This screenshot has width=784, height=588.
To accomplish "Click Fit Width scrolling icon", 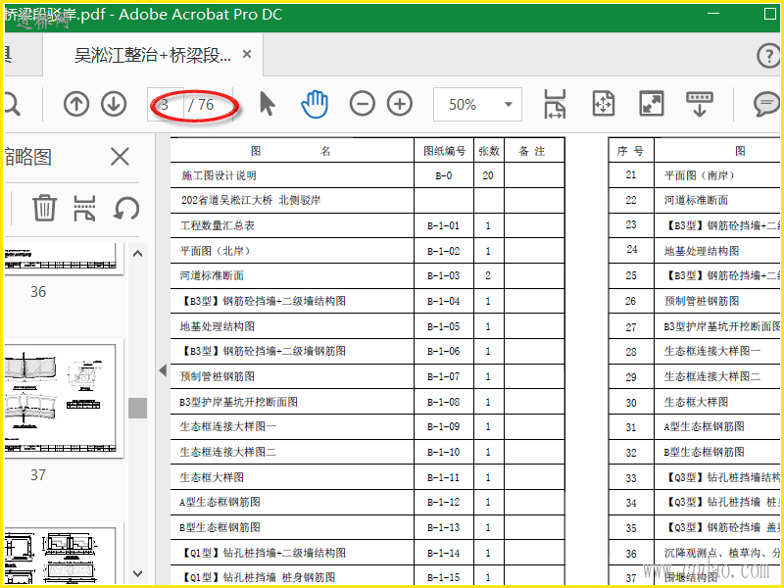I will tap(555, 104).
